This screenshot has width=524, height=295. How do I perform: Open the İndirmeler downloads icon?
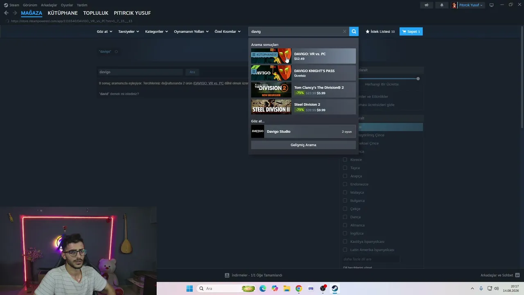(227, 275)
